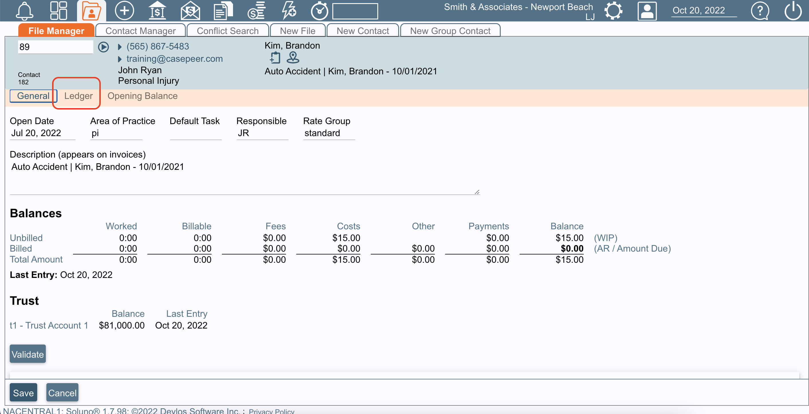This screenshot has width=809, height=414.
Task: Click the Rate Group field standard
Action: pyautogui.click(x=329, y=133)
